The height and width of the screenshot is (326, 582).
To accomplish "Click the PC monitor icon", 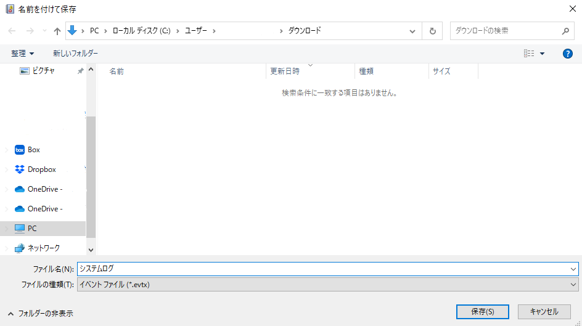I will click(20, 229).
